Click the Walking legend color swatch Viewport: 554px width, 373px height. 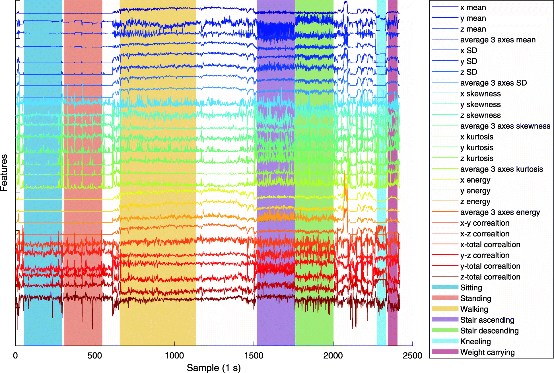[445, 309]
